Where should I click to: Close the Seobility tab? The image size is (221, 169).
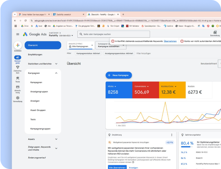click(83, 14)
